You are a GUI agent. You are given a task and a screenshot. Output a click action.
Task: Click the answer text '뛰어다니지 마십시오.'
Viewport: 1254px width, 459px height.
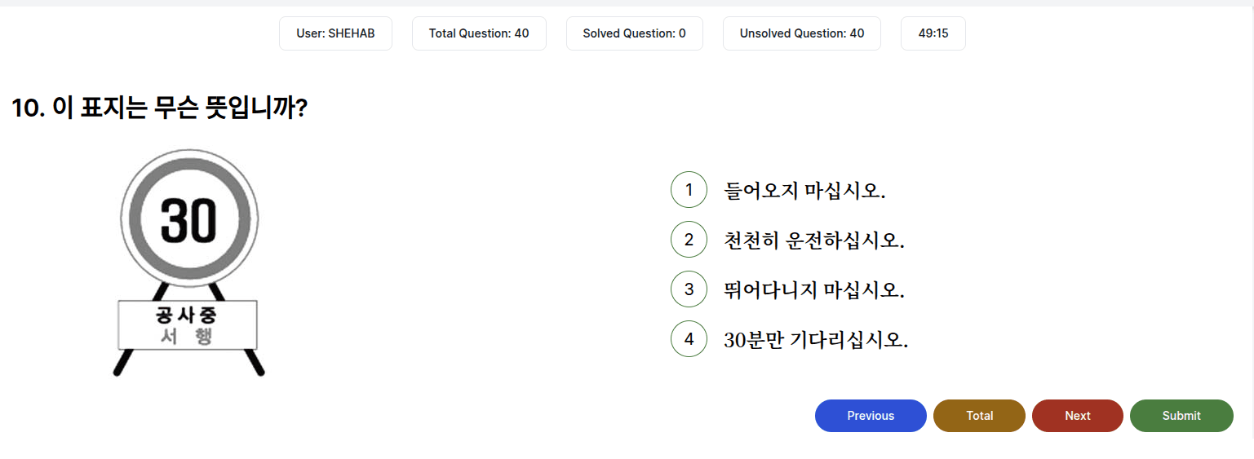pos(814,290)
